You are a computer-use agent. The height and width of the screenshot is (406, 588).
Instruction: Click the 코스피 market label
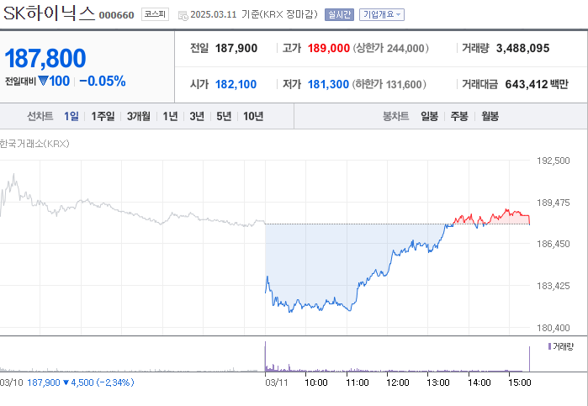(x=155, y=14)
